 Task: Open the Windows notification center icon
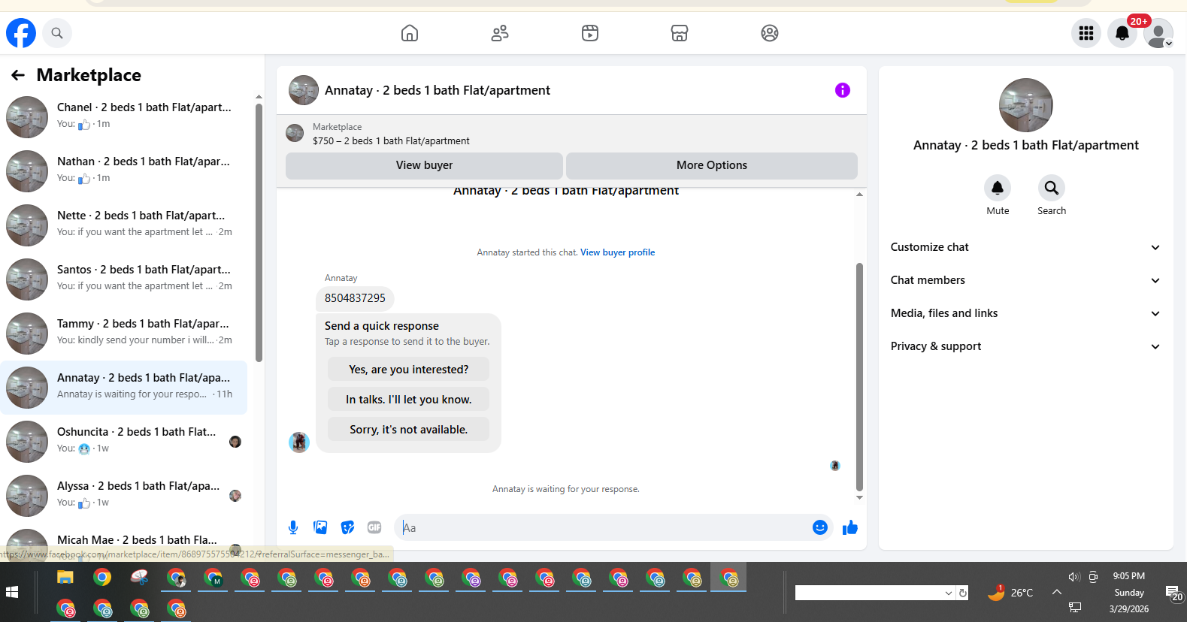(1173, 593)
